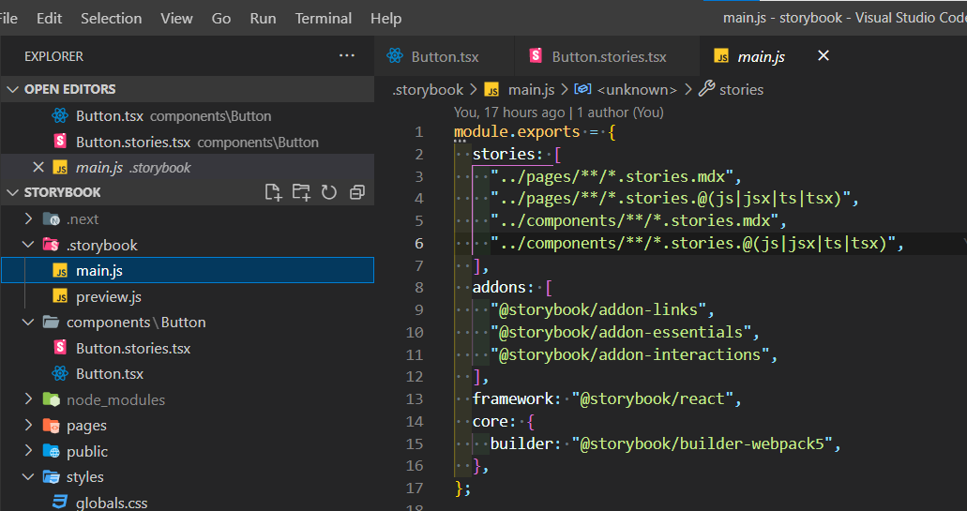
Task: Switch to the Button.tsx editor tab
Action: tap(444, 56)
